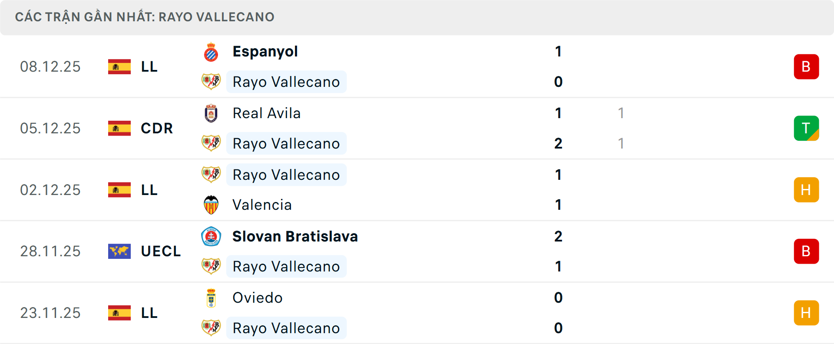
Task: Select the Rayo Vallecano badge next to Espanyol match
Action: click(x=211, y=81)
